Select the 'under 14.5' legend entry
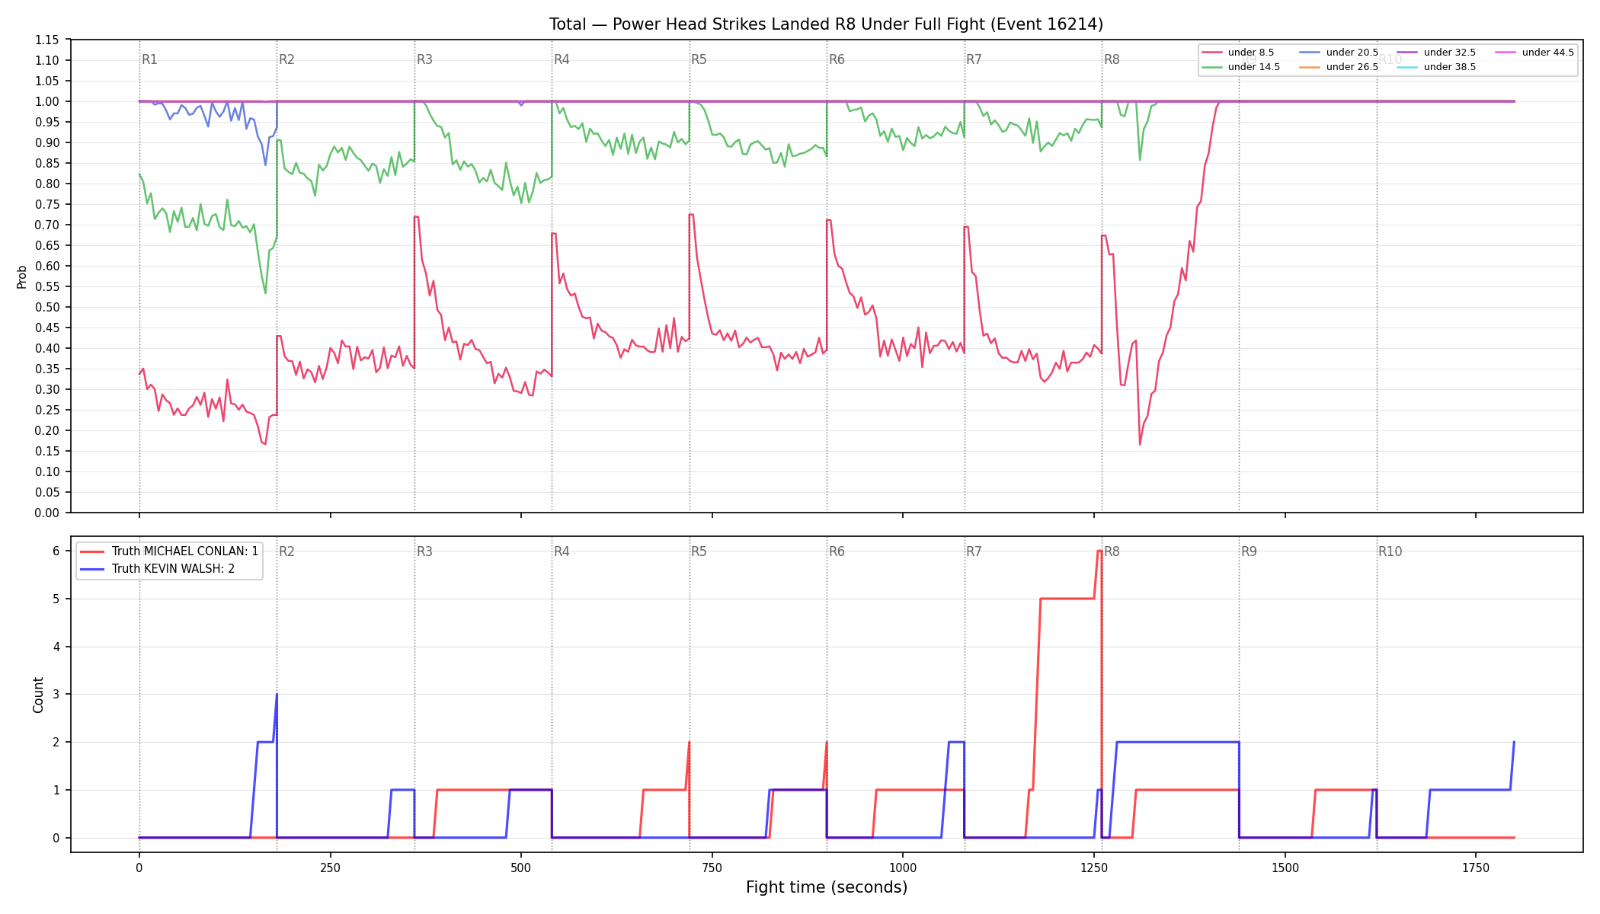The height and width of the screenshot is (914, 1600). point(1241,67)
